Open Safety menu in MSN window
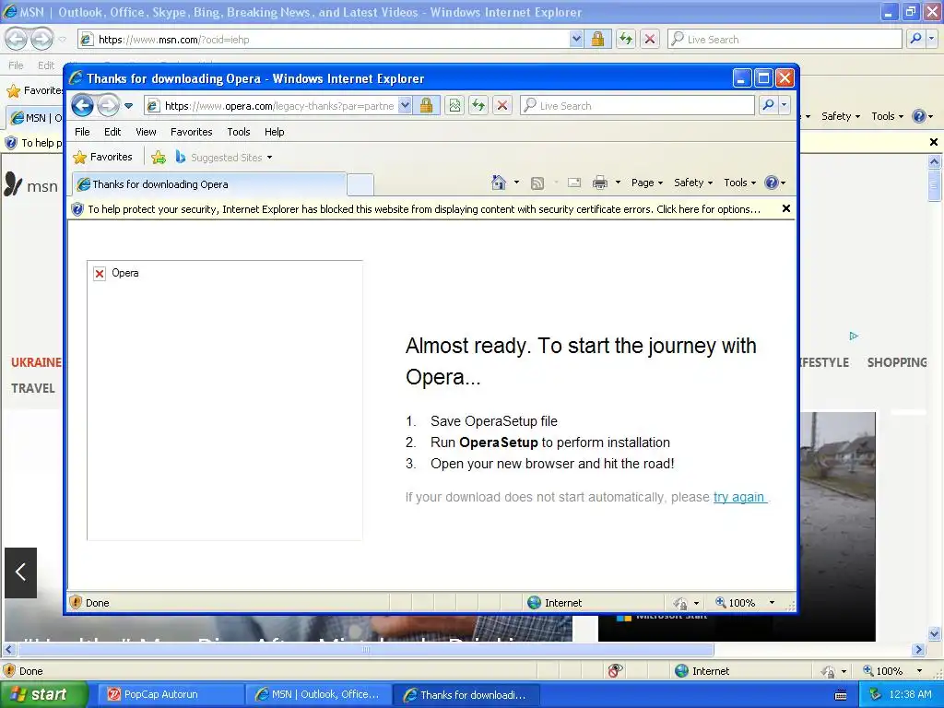Image resolution: width=944 pixels, height=708 pixels. click(x=841, y=116)
